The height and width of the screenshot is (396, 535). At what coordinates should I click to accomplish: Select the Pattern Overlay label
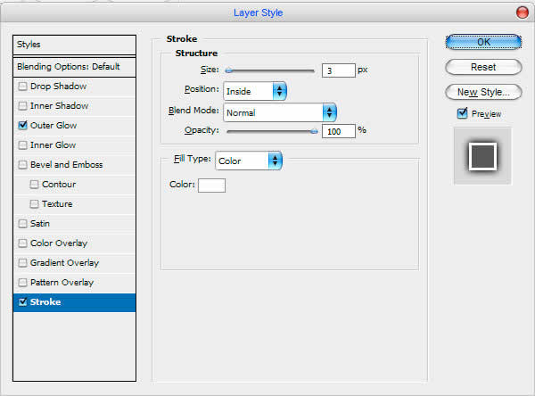click(62, 283)
